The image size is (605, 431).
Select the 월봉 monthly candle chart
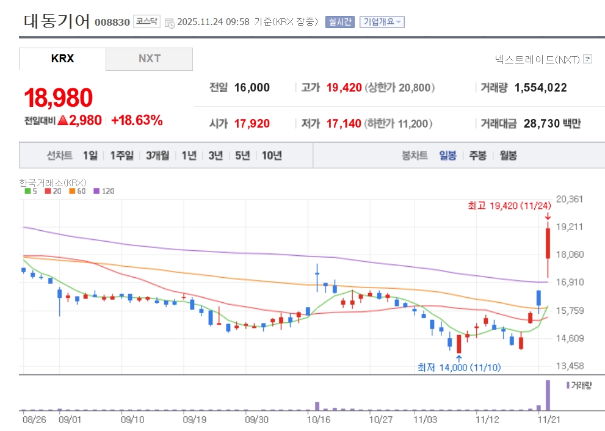(508, 156)
